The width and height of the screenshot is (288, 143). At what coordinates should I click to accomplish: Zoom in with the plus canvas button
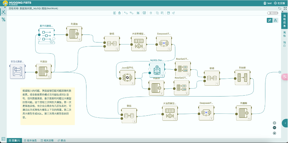274,123
